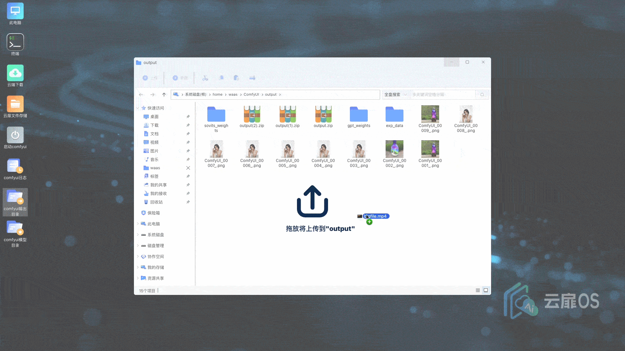625x351 pixels.
Task: Click the search magnifier icon
Action: pos(482,95)
